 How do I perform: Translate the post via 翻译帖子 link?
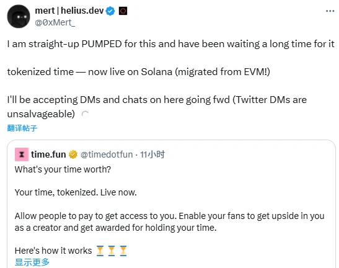22,128
